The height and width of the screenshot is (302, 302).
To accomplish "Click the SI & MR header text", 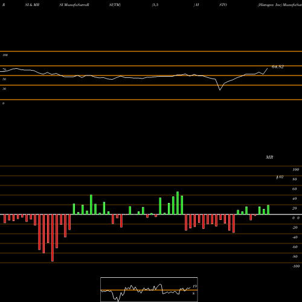I will click(x=32, y=5).
